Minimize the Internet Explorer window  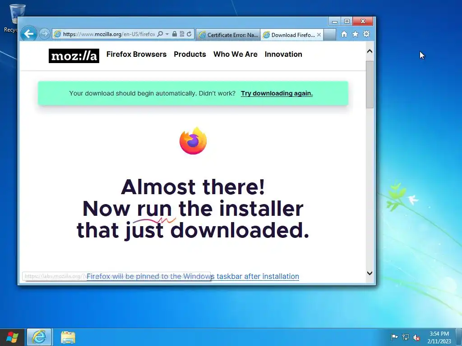coord(335,22)
